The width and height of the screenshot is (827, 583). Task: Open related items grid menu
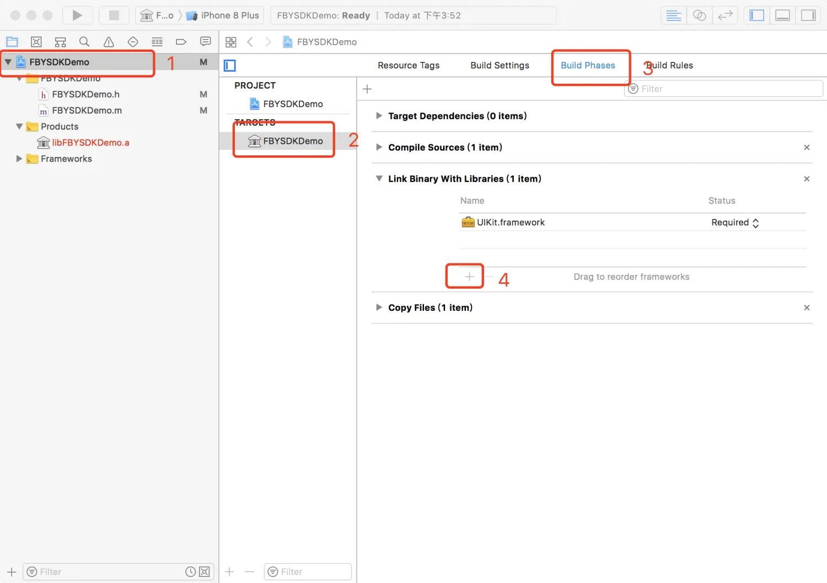point(231,42)
